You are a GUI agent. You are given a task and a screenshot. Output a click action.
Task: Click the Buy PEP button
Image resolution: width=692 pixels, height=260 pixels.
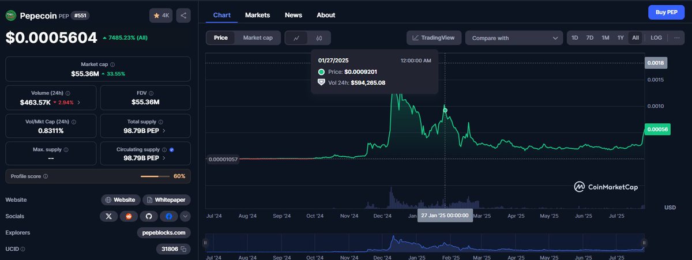pos(666,12)
